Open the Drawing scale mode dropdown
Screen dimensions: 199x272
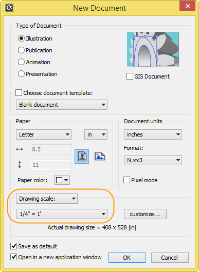(47, 199)
